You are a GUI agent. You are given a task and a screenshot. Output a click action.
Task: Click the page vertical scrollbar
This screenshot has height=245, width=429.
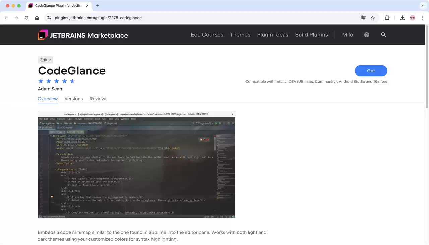point(427,67)
